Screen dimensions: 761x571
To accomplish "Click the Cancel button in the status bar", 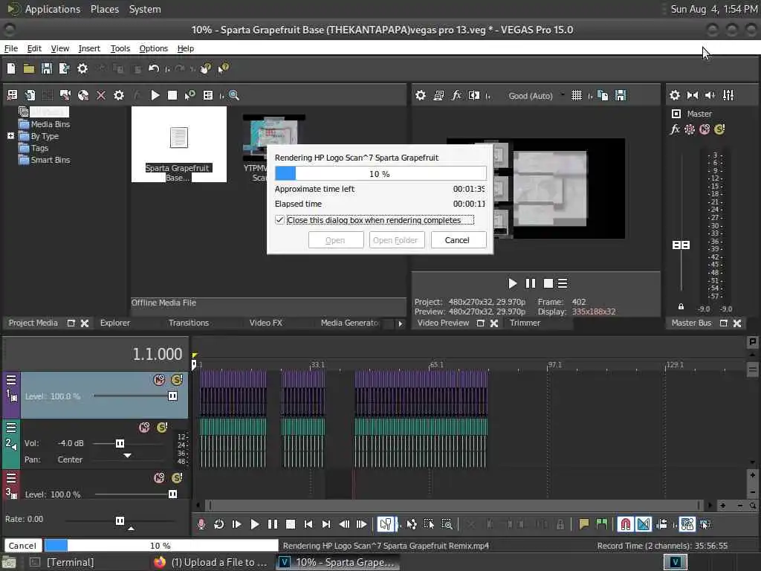I will [x=22, y=545].
